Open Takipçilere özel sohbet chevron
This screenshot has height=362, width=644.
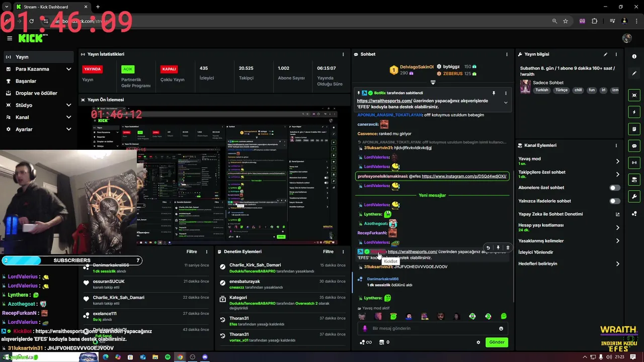click(x=617, y=174)
